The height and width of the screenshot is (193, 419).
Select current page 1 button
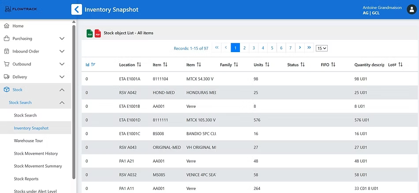(236, 48)
